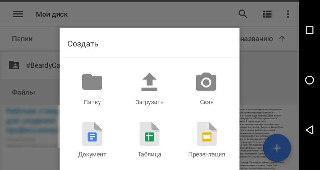Tap the search magnifier icon
The image size is (320, 170).
pyautogui.click(x=243, y=14)
